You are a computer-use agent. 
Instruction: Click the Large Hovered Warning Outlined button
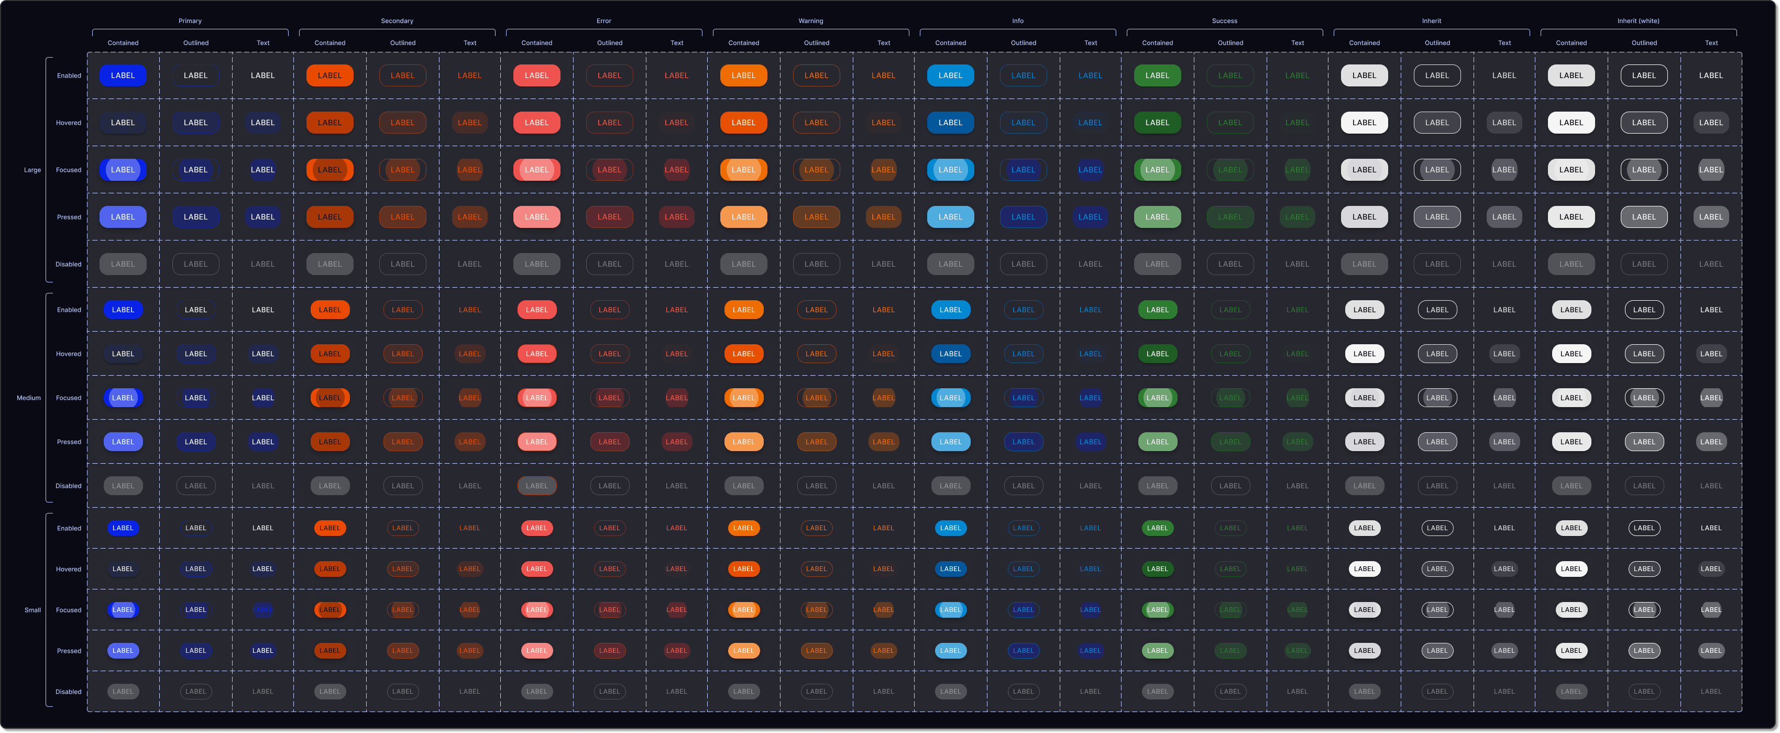816,122
